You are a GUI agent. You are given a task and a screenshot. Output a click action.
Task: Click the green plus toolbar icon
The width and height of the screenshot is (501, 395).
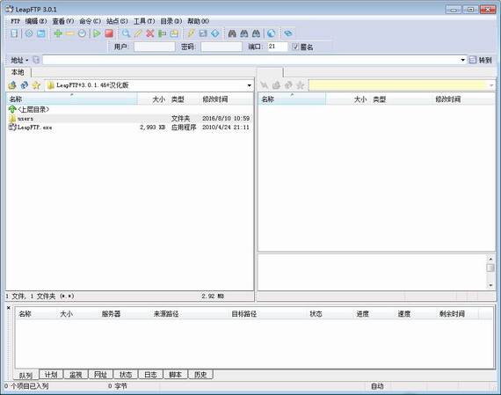coord(58,33)
